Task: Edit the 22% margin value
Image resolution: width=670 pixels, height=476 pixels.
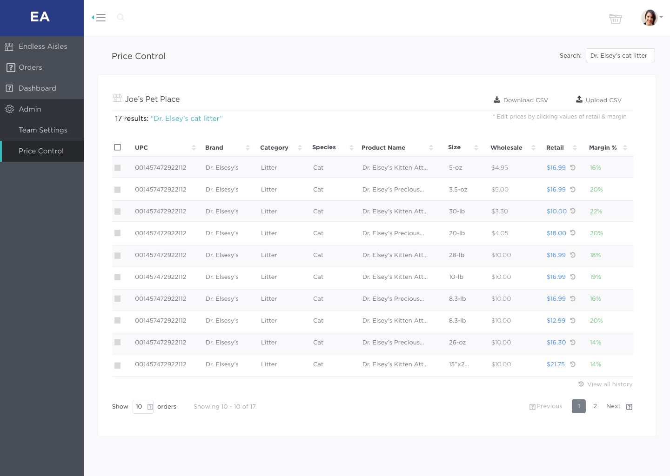Action: coord(596,212)
